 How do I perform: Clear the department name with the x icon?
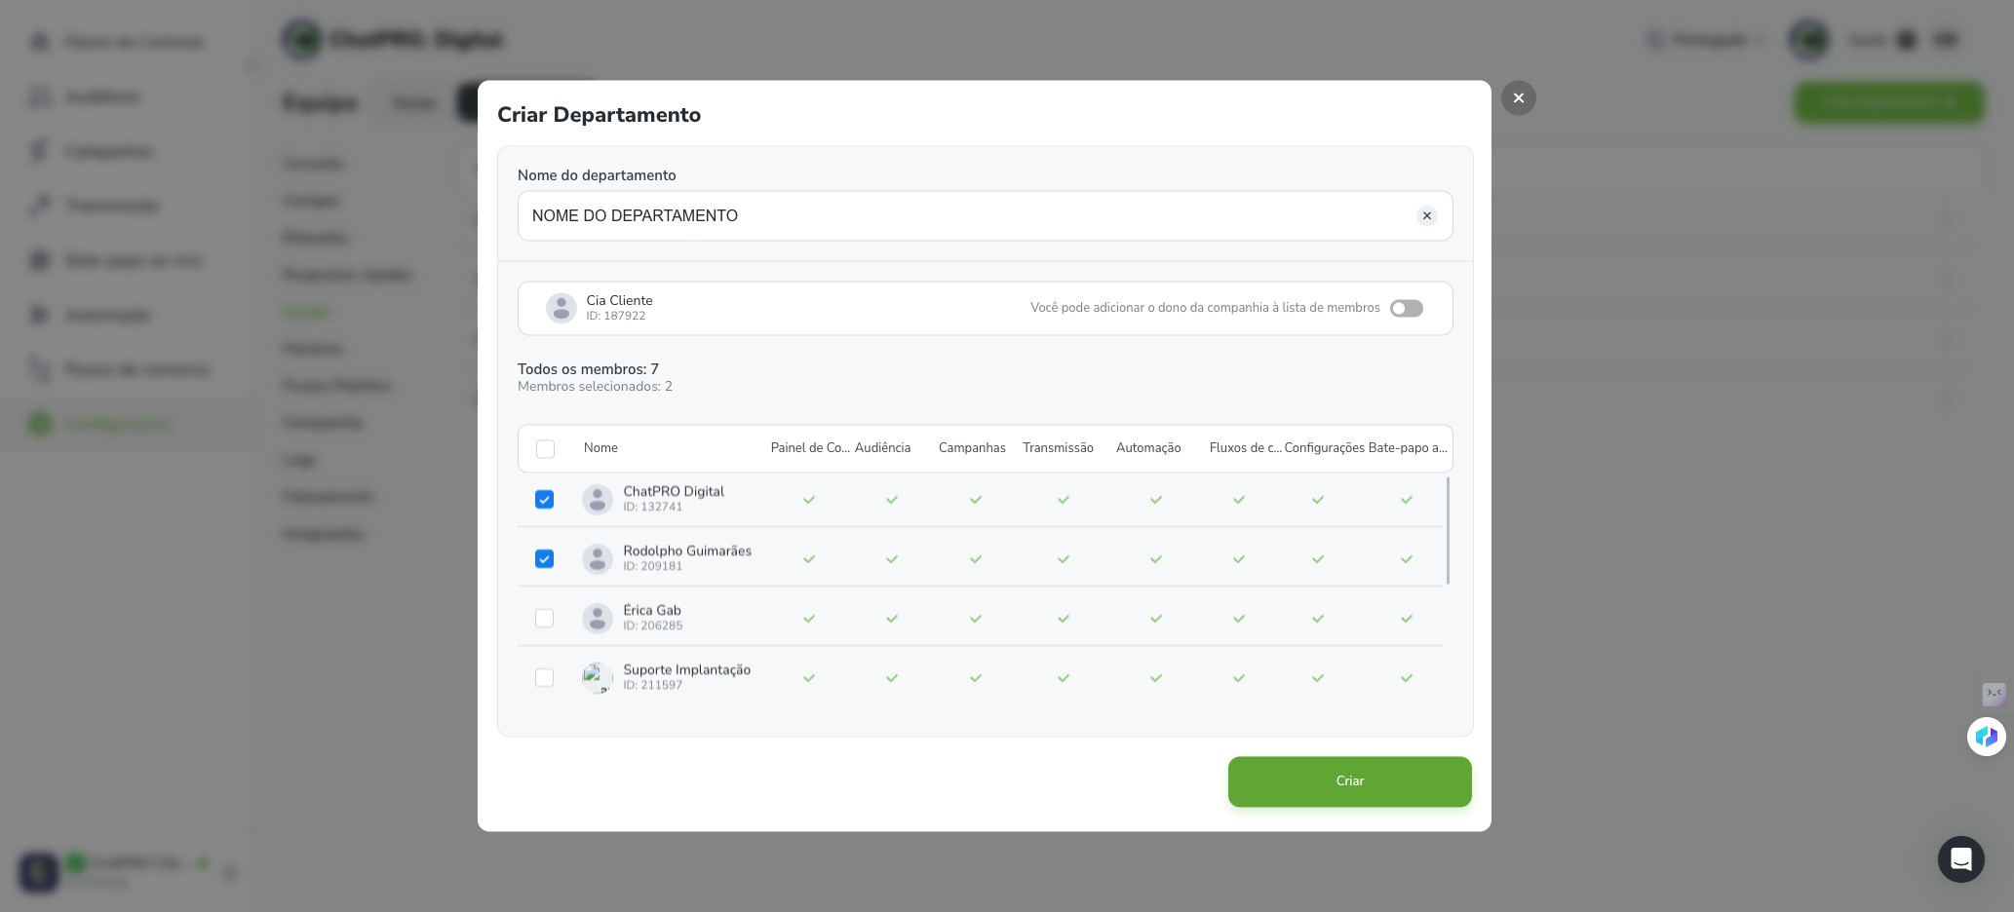tap(1426, 216)
